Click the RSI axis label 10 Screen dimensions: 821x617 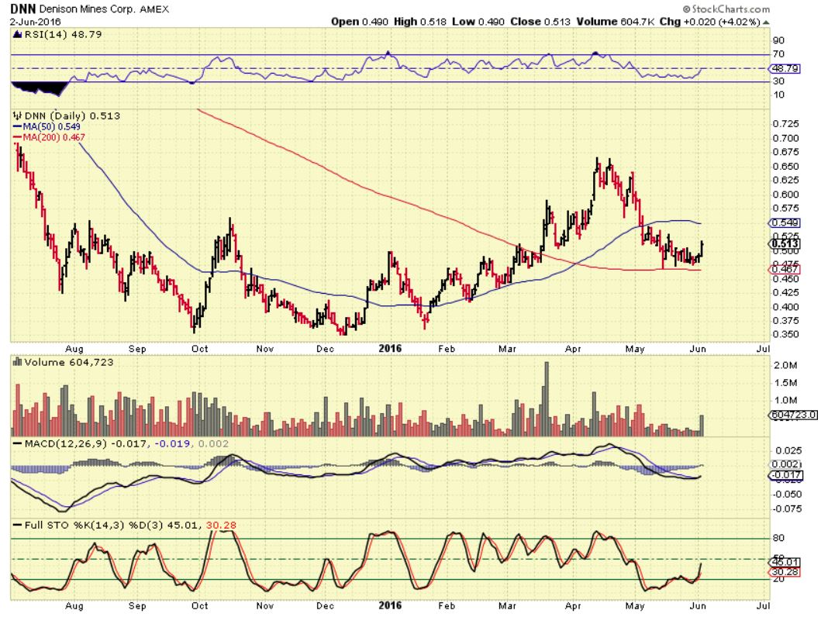click(x=778, y=95)
